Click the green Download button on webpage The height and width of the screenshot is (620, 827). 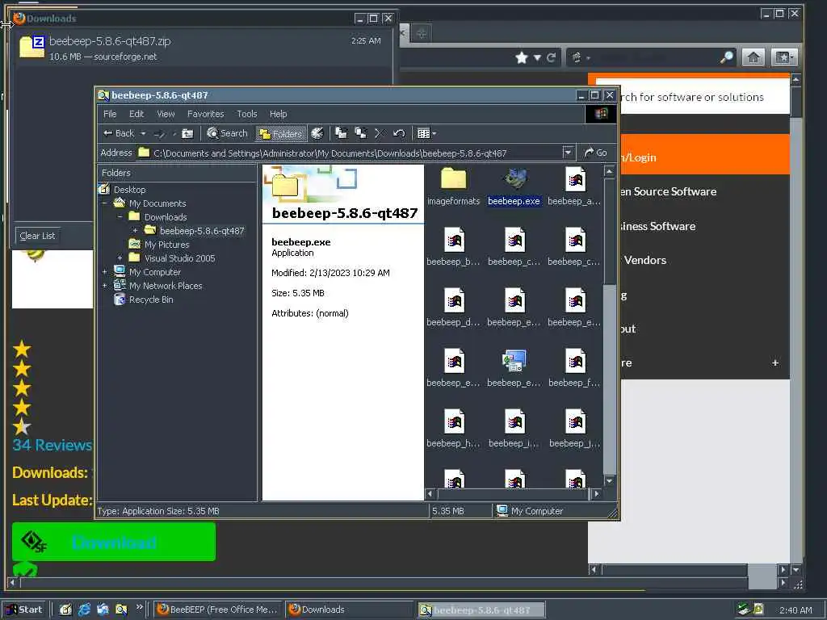click(114, 542)
